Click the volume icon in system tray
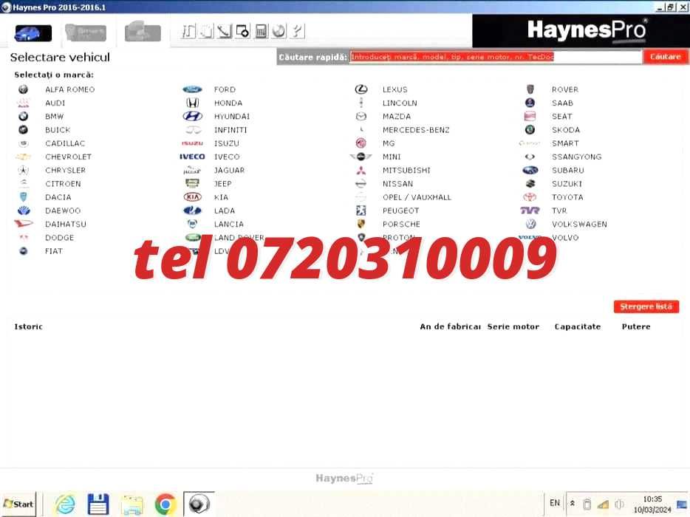This screenshot has width=690, height=517. coord(620,504)
